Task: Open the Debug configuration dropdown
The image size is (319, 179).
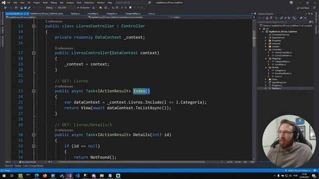Action: coord(50,8)
